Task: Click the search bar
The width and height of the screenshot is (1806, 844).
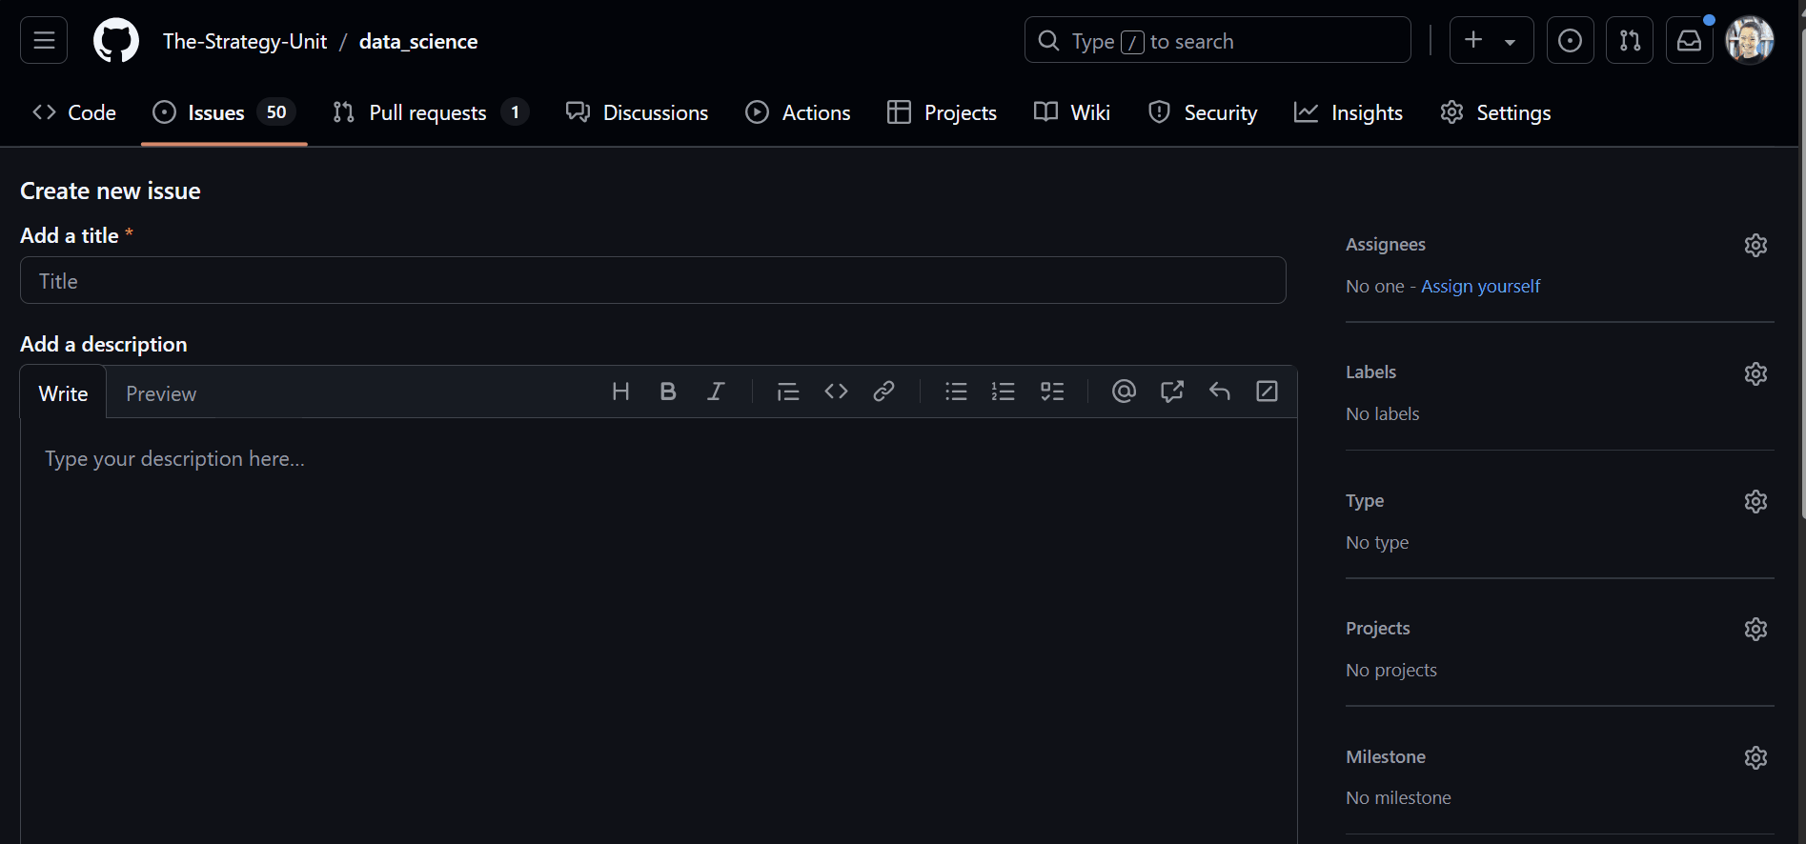Action: 1217,40
